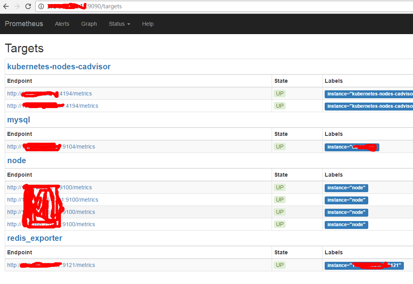This screenshot has height=284, width=413.
Task: Click the Targets page heading
Action: point(24,48)
